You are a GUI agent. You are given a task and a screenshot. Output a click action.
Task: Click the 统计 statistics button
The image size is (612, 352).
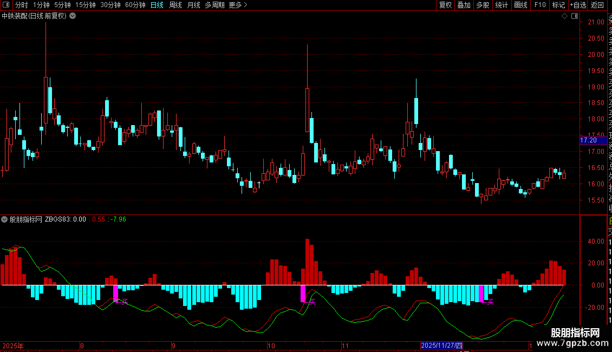(x=502, y=5)
